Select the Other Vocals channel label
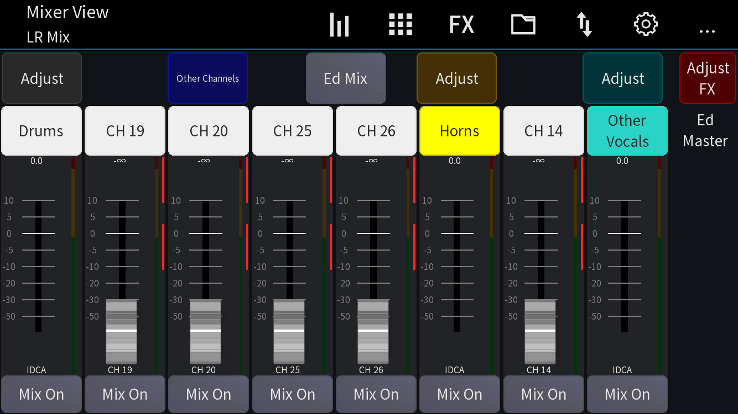 tap(627, 131)
